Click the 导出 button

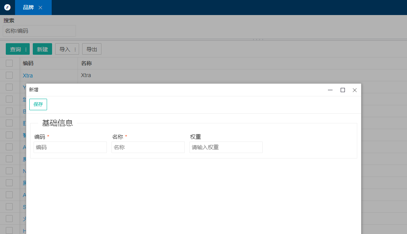[x=92, y=49]
